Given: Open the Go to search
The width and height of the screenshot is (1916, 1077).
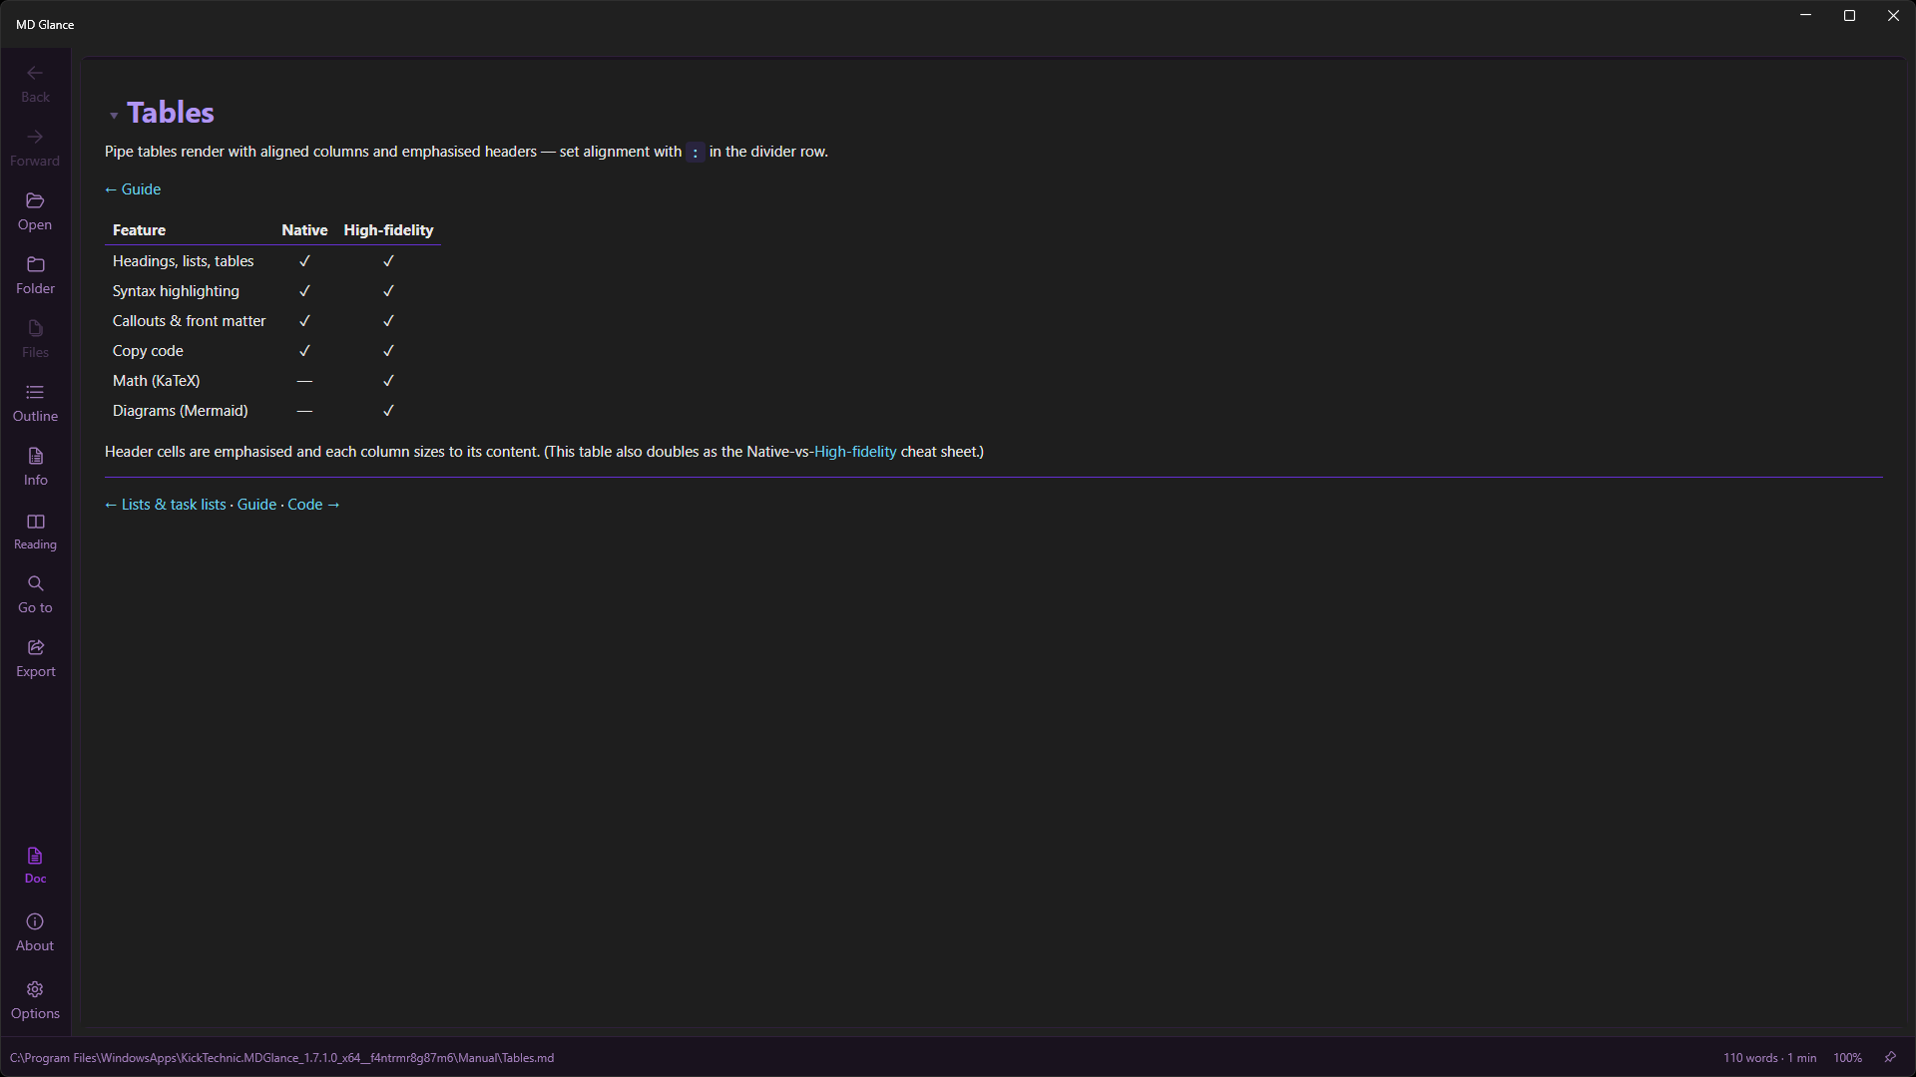Looking at the screenshot, I should click(35, 594).
